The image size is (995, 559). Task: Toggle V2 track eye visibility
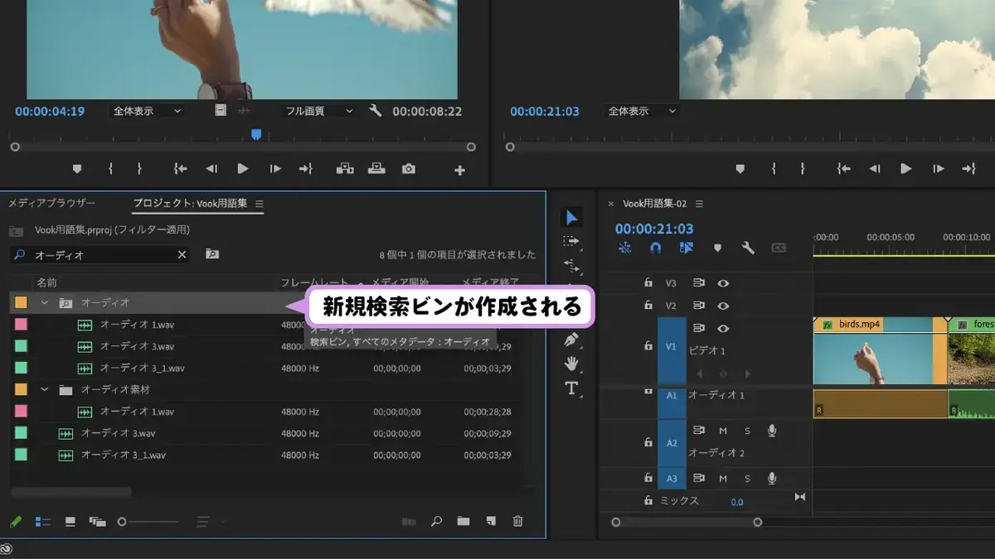point(723,305)
